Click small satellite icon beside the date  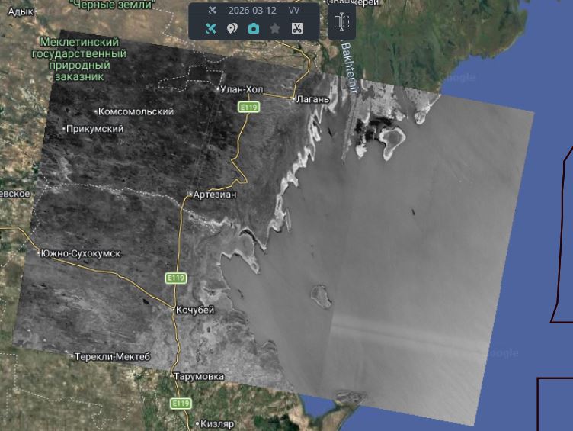pyautogui.click(x=213, y=11)
